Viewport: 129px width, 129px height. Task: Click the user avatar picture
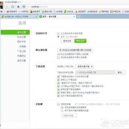(x=1, y=5)
